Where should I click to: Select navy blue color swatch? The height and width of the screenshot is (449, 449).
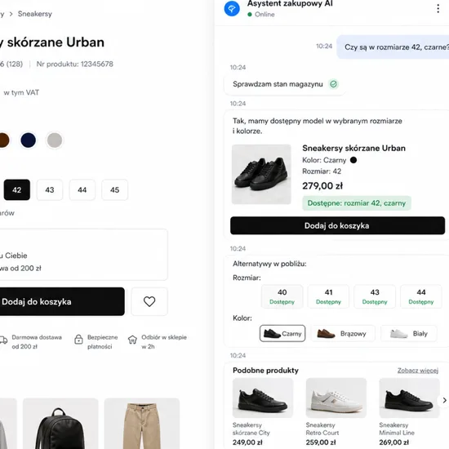tap(29, 140)
